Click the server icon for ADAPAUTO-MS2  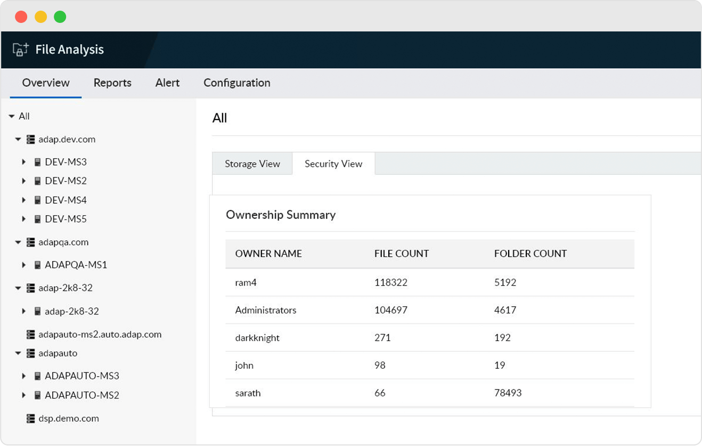[x=37, y=395]
